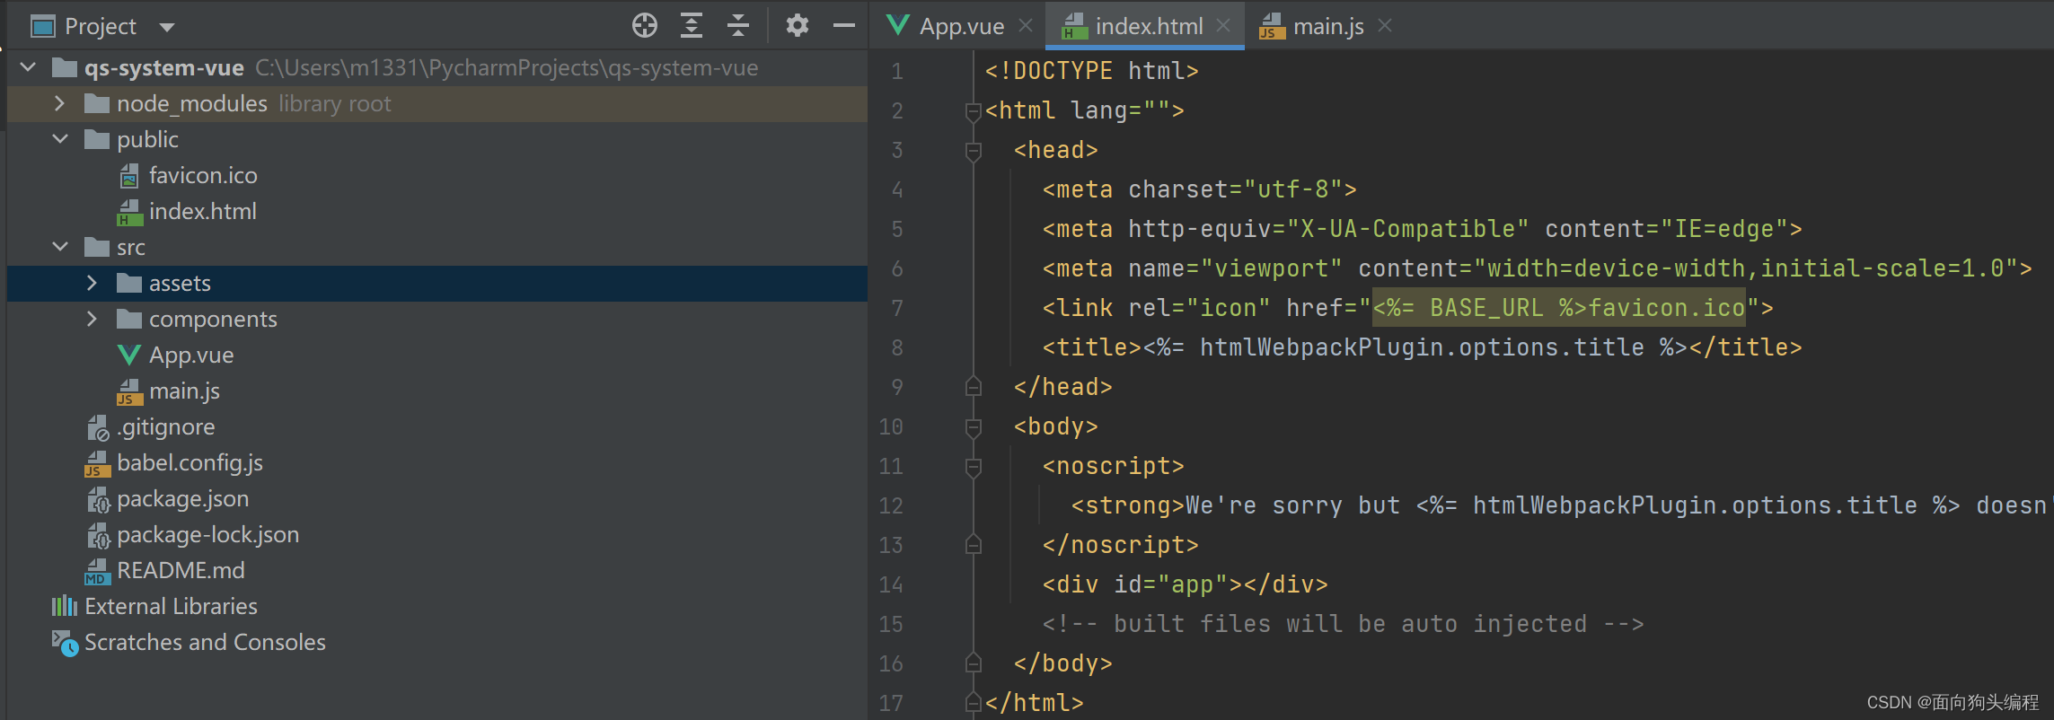Select package.json in project tree
The image size is (2054, 720).
182,498
